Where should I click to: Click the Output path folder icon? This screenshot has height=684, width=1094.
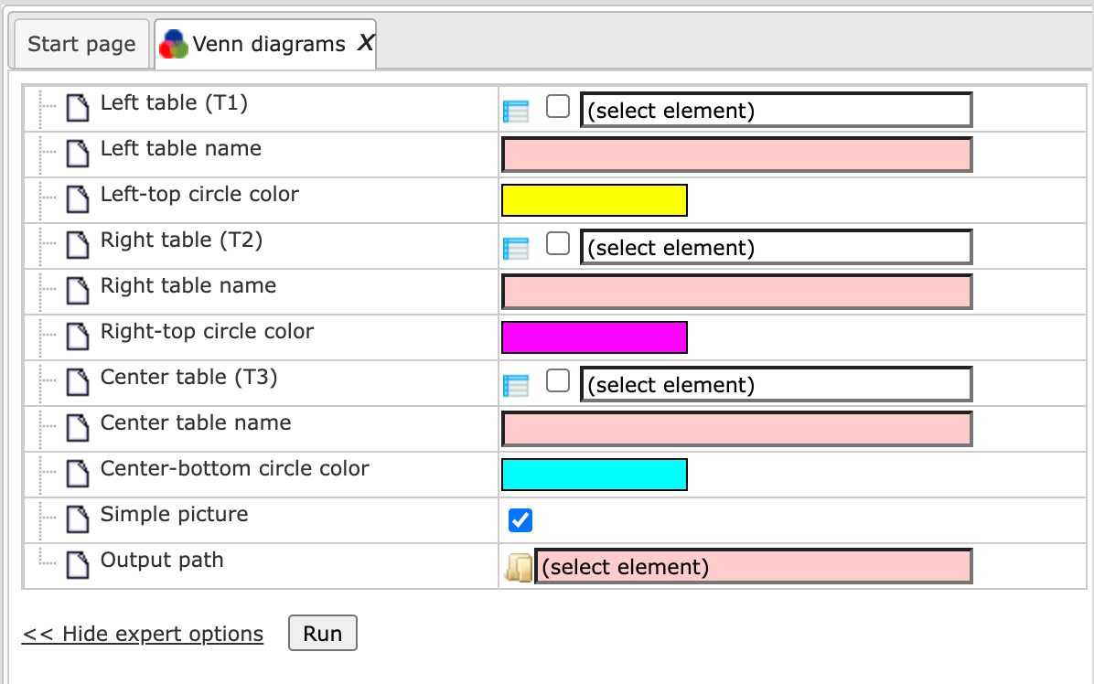(x=519, y=568)
